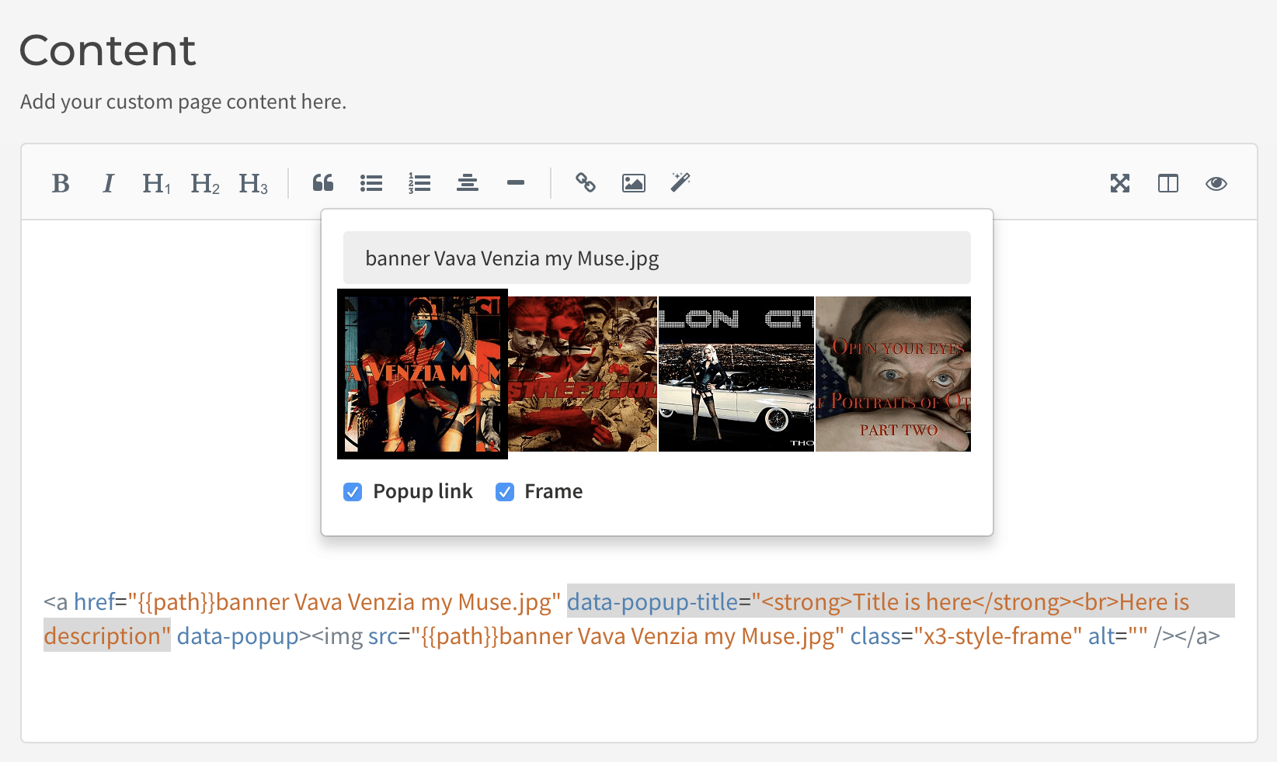Toggle fullscreen editor mode

tap(1120, 183)
